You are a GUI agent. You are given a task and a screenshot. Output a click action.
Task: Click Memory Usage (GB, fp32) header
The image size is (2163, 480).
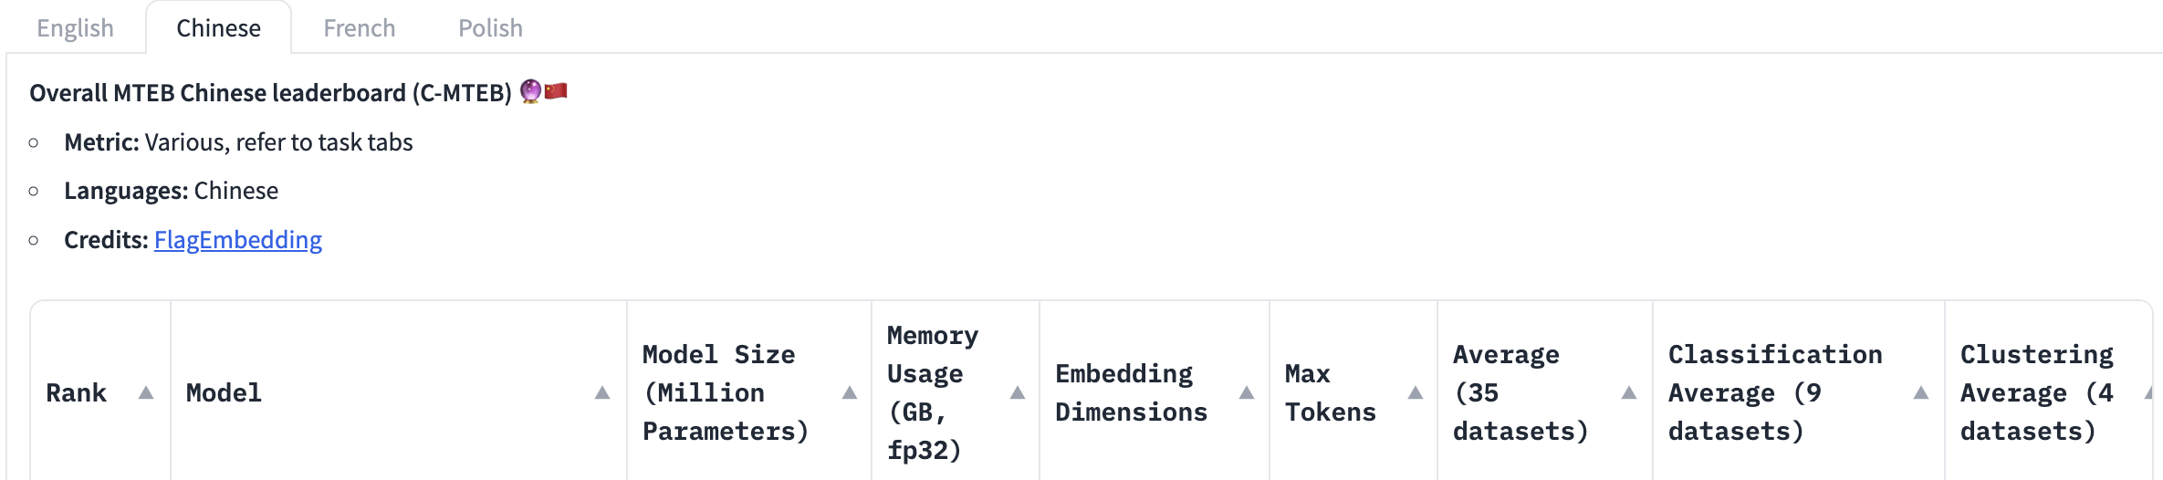(933, 392)
